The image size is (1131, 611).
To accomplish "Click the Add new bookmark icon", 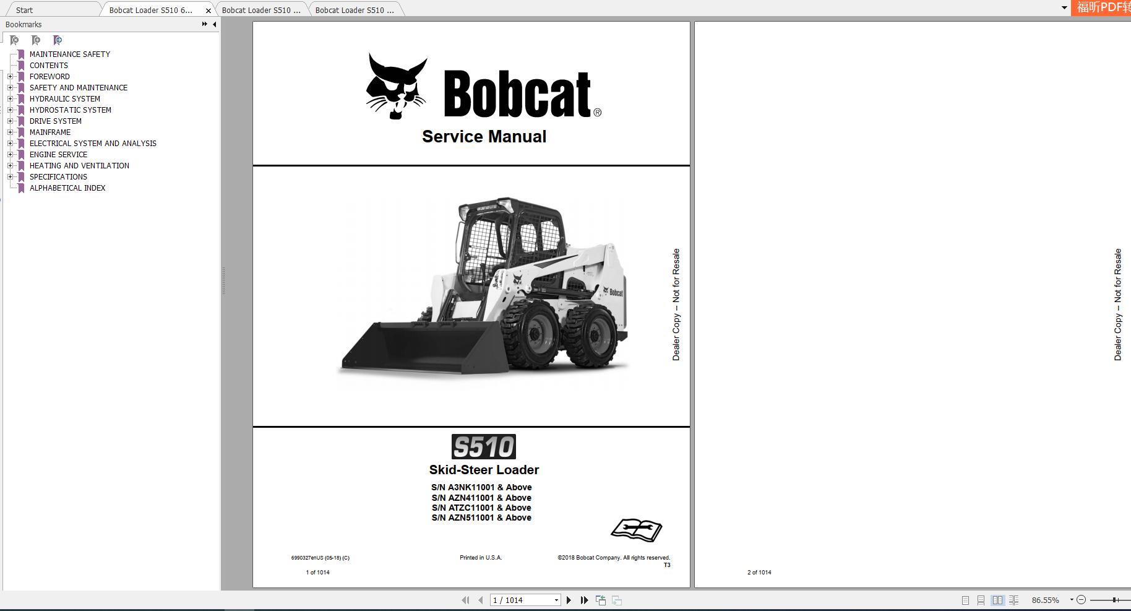I will point(36,40).
